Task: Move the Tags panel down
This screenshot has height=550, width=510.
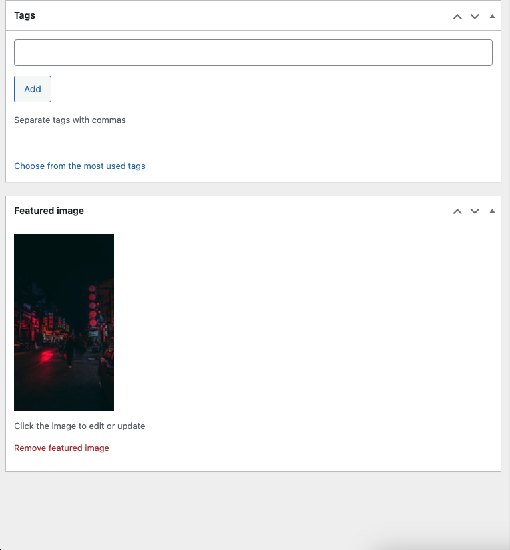Action: pos(475,16)
